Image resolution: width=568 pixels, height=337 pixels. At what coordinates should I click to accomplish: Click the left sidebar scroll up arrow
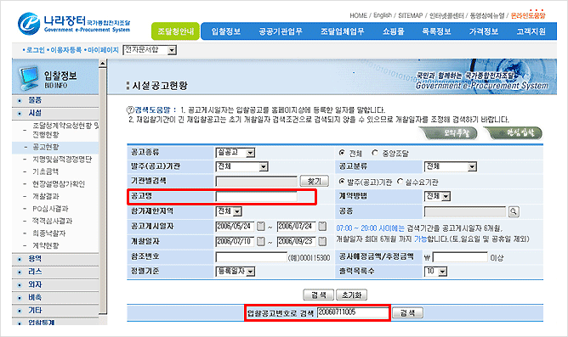(103, 64)
